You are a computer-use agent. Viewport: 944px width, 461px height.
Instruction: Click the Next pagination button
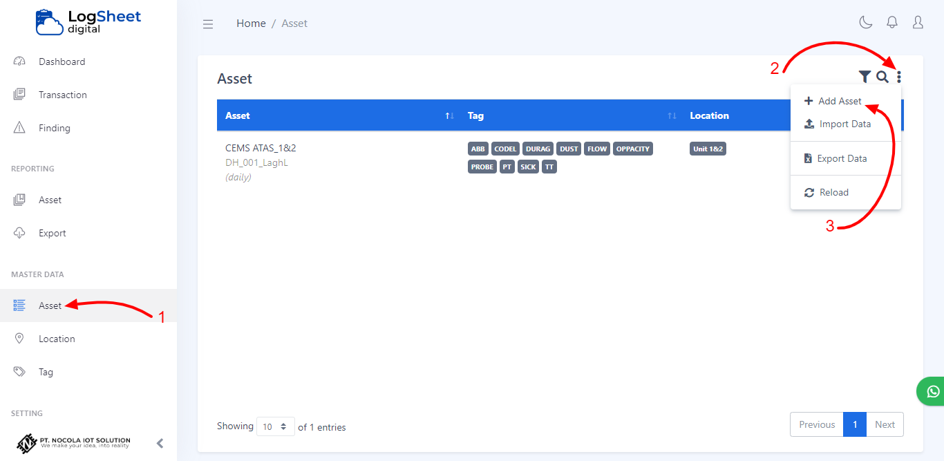[885, 424]
